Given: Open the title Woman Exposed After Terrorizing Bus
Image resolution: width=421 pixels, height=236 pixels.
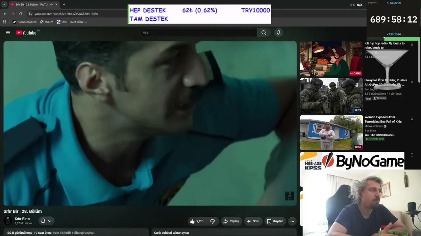Looking at the screenshot, I should click(383, 119).
